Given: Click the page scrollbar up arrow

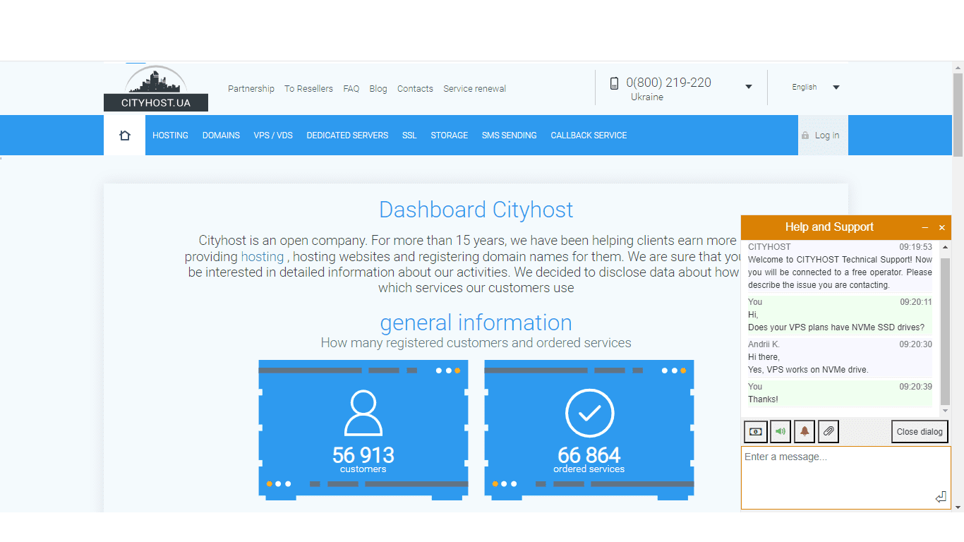Looking at the screenshot, I should click(958, 68).
